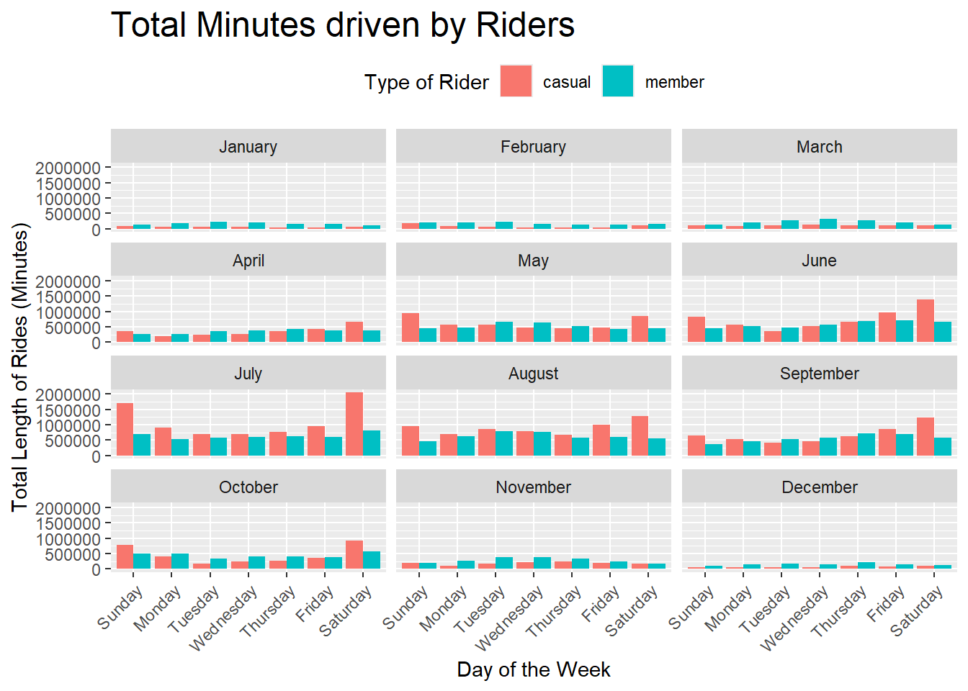Click the casual legend color swatch
This screenshot has width=968, height=691.
point(516,81)
